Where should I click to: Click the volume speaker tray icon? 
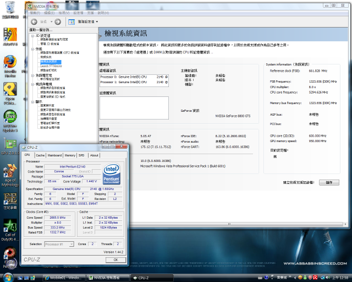point(328,278)
